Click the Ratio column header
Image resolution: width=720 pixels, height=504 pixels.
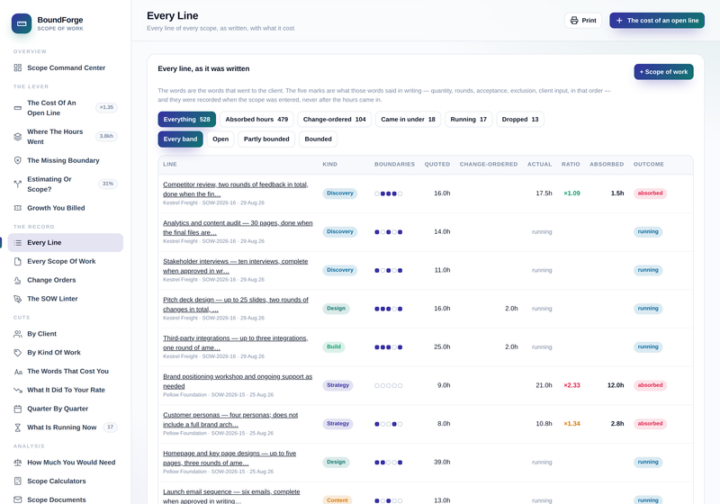[x=571, y=165]
